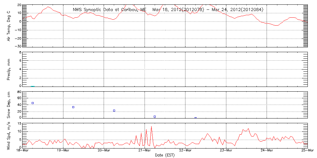Click the tallest wind speed peak near 21-Mar
This screenshot has width=317, height=158.
click(152, 127)
